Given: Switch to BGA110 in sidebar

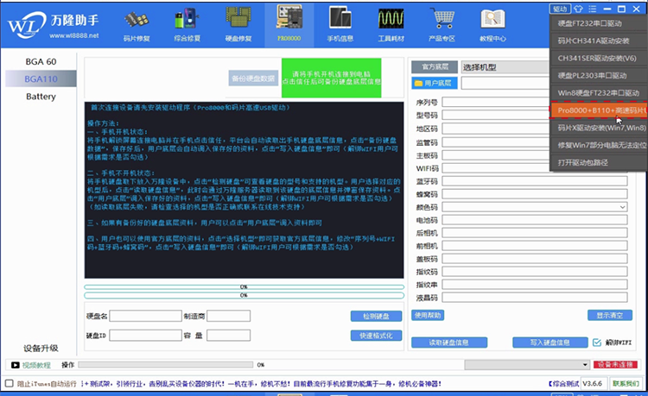Looking at the screenshot, I should [x=41, y=79].
